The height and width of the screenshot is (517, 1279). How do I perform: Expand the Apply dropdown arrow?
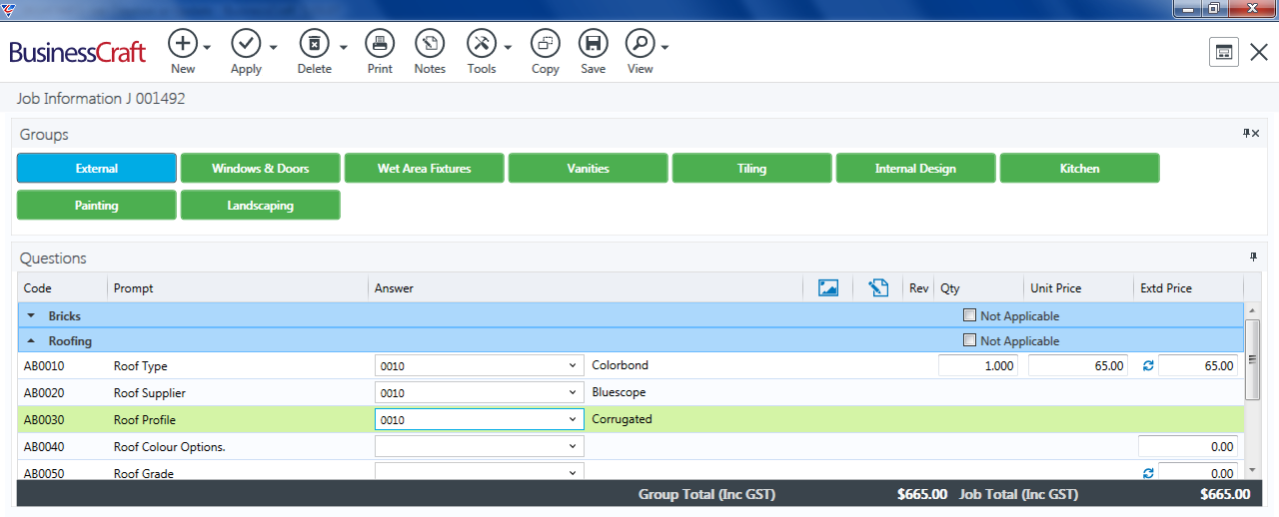click(x=273, y=47)
